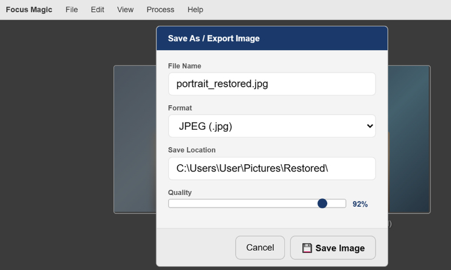Adjust the Quality slider handle

[322, 203]
